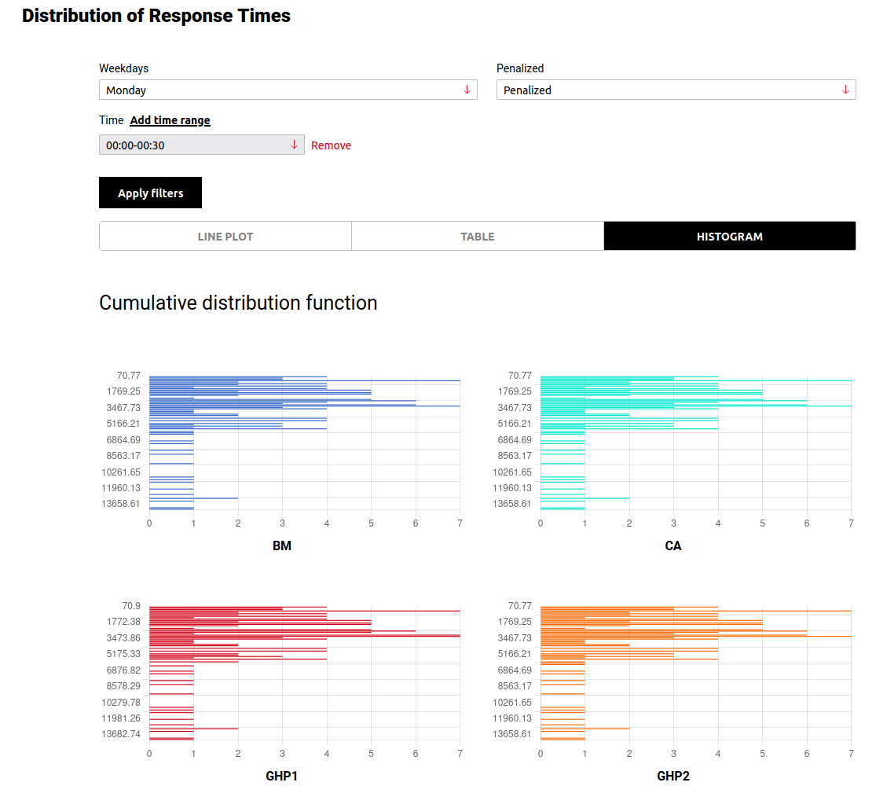The width and height of the screenshot is (876, 808).
Task: Click the BM label under the chart
Action: [282, 545]
